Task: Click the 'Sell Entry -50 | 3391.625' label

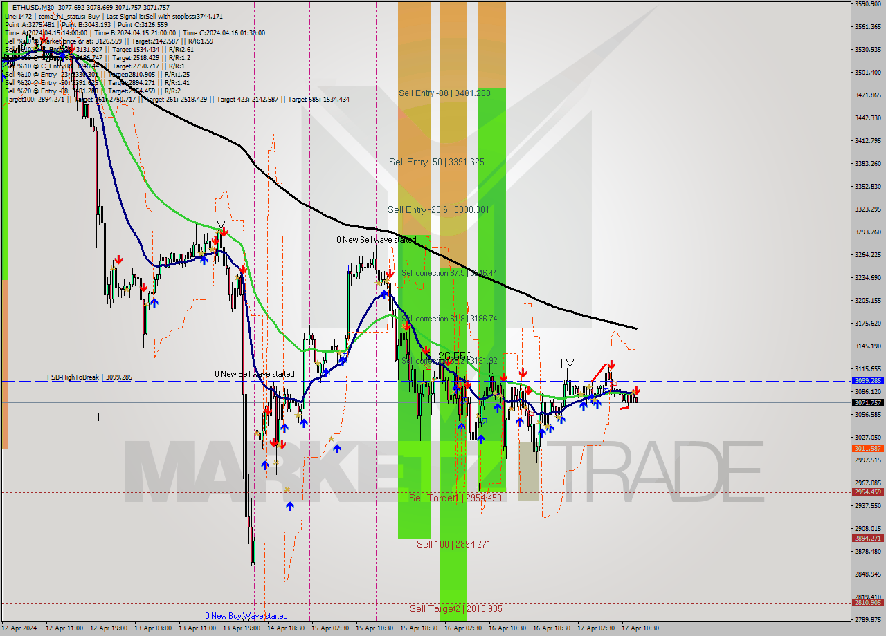Action: click(437, 162)
